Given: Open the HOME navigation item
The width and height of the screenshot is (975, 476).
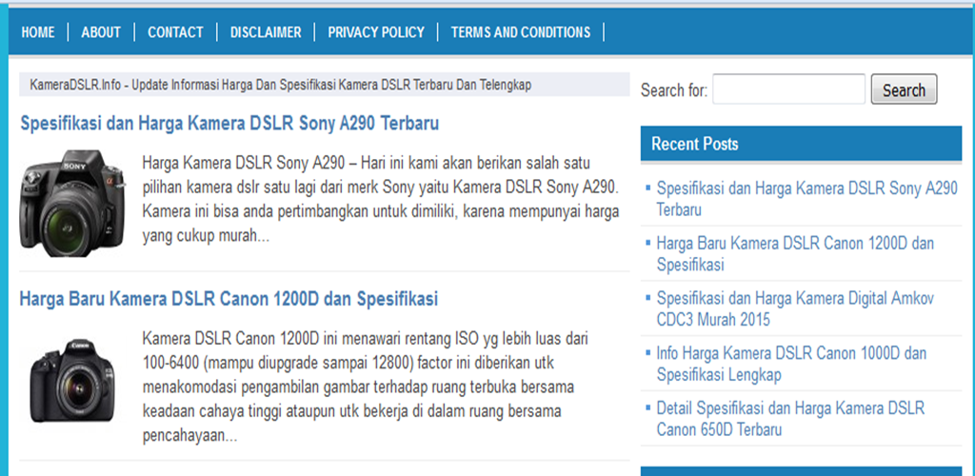Looking at the screenshot, I should pyautogui.click(x=38, y=32).
